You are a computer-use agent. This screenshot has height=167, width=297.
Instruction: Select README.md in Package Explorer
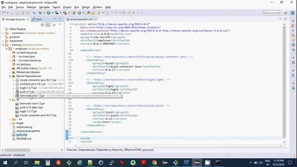pos(24,139)
